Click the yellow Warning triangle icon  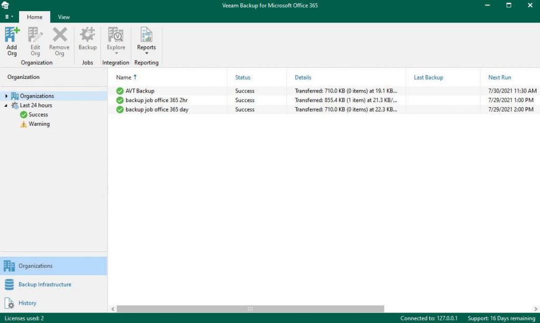(23, 124)
